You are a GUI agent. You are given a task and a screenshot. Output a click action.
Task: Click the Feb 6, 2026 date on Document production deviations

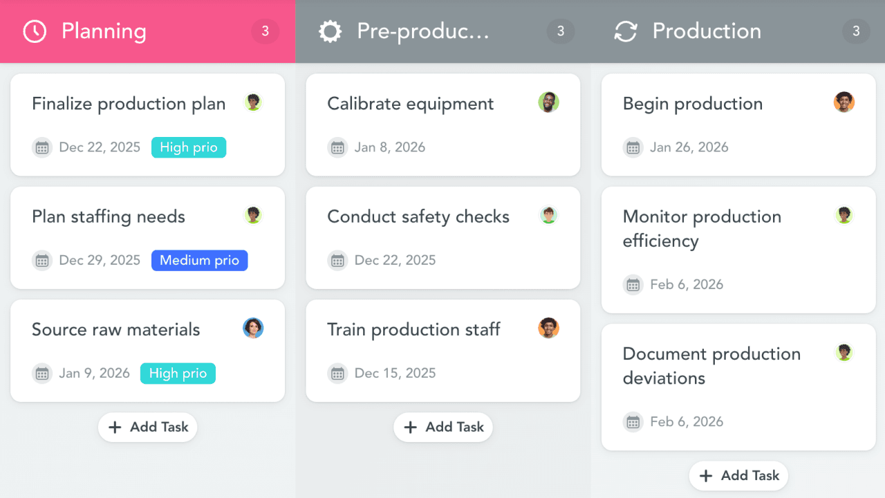click(687, 422)
